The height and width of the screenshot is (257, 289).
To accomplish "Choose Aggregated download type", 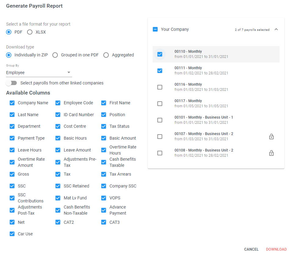I will point(106,55).
